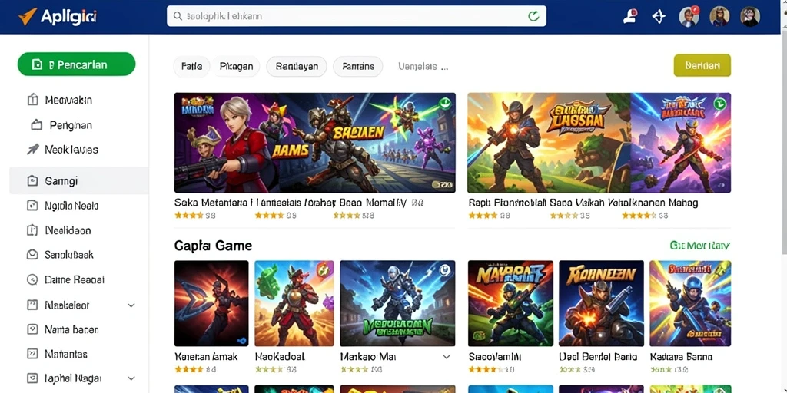Open notifications bell icon in header
787x393 pixels.
[630, 17]
